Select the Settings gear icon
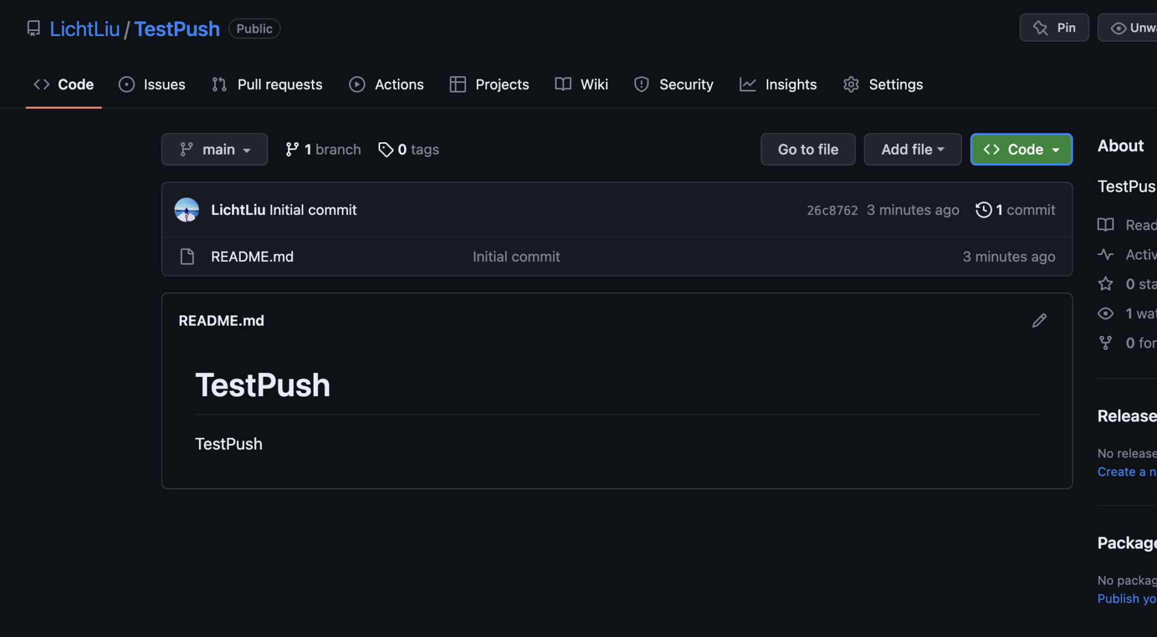The height and width of the screenshot is (637, 1157). point(851,84)
